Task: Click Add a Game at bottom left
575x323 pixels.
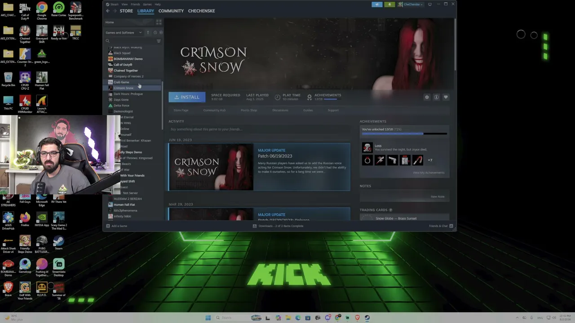Action: [117, 226]
